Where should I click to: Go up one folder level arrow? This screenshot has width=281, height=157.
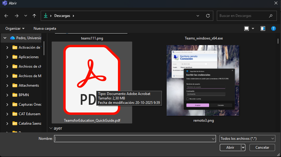click(x=34, y=16)
